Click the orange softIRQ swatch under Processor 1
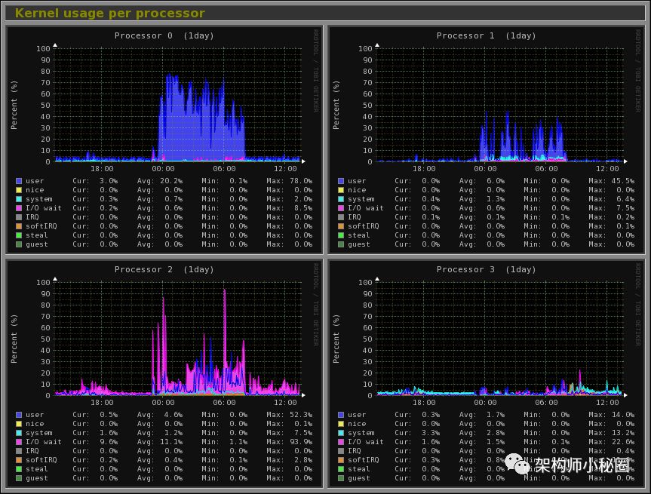 pos(341,226)
